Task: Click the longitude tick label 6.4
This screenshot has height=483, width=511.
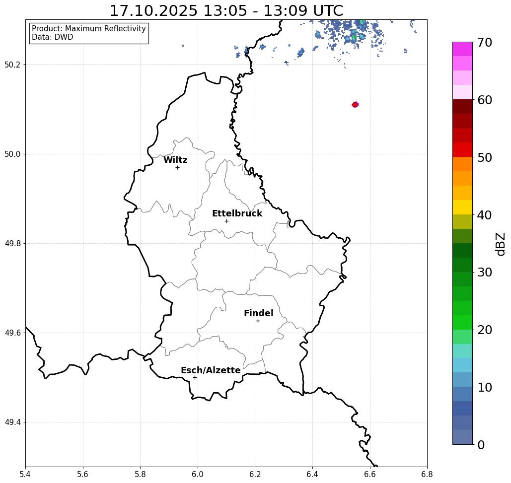Action: click(312, 474)
